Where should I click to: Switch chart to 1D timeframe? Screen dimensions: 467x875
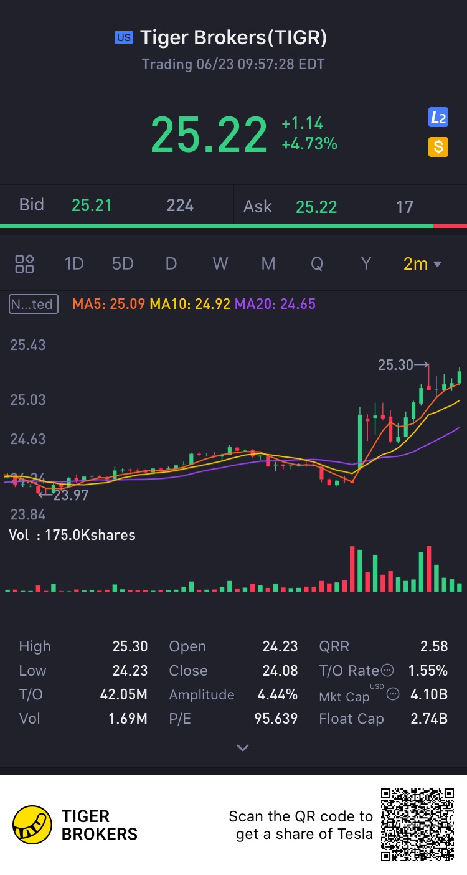(x=73, y=263)
